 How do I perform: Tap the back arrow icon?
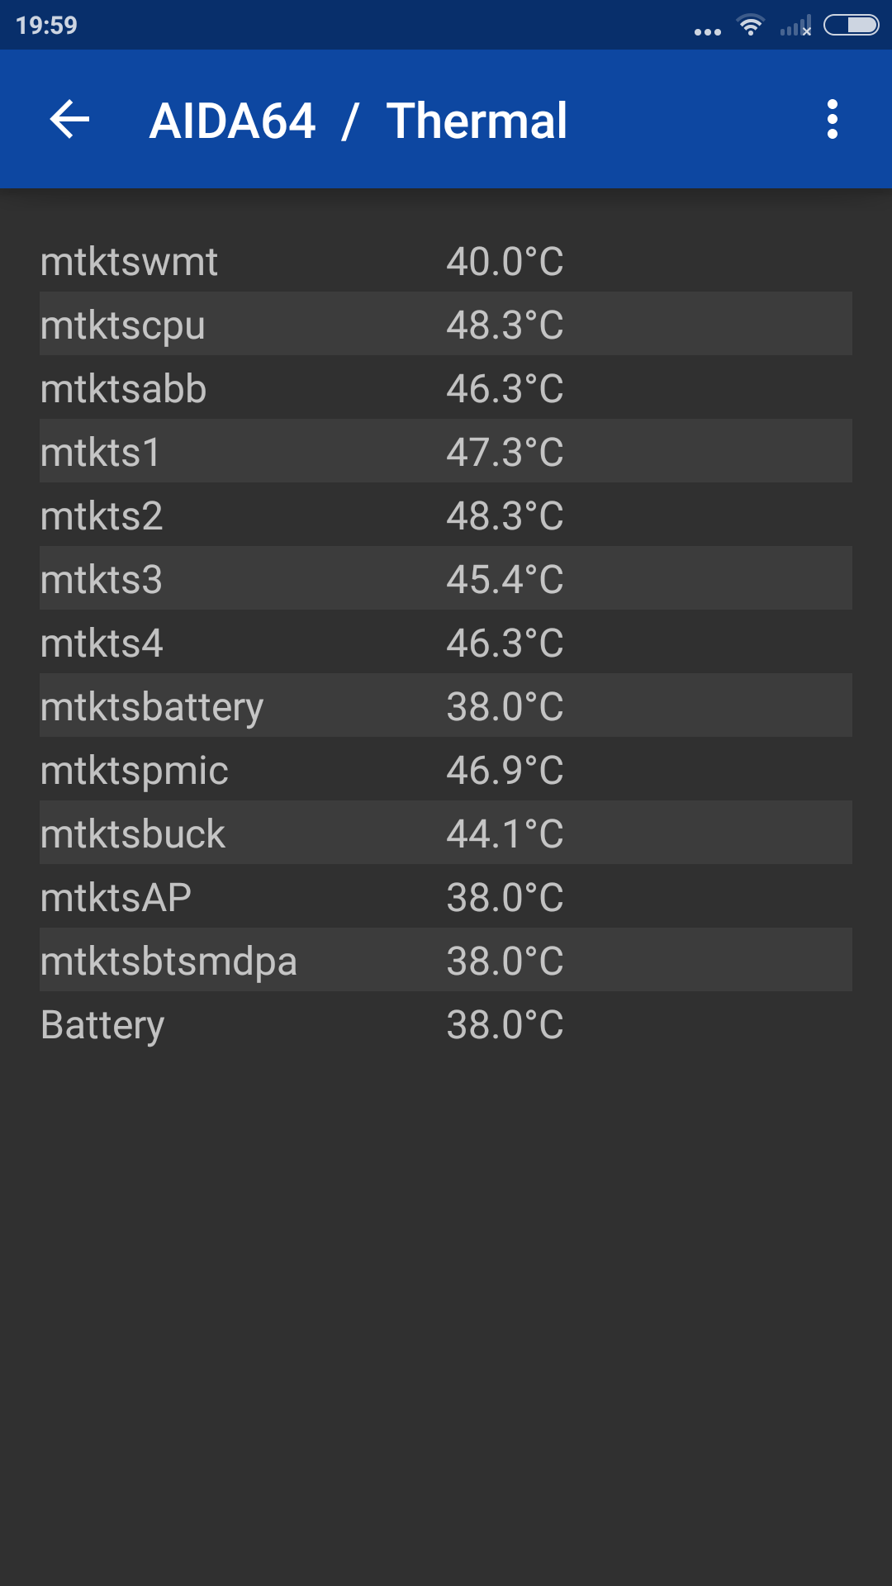coord(69,120)
